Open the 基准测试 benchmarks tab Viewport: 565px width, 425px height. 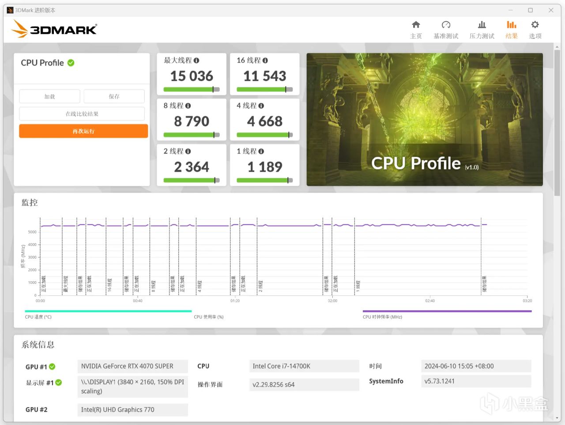point(446,30)
